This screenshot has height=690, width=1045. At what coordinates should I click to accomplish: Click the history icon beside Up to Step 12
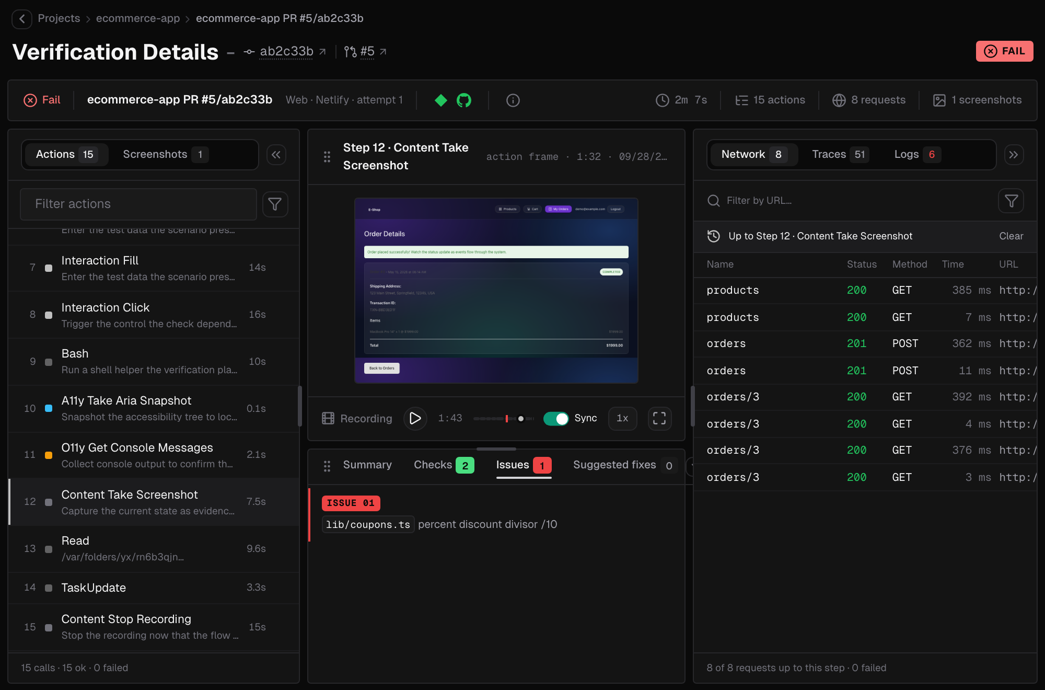714,236
